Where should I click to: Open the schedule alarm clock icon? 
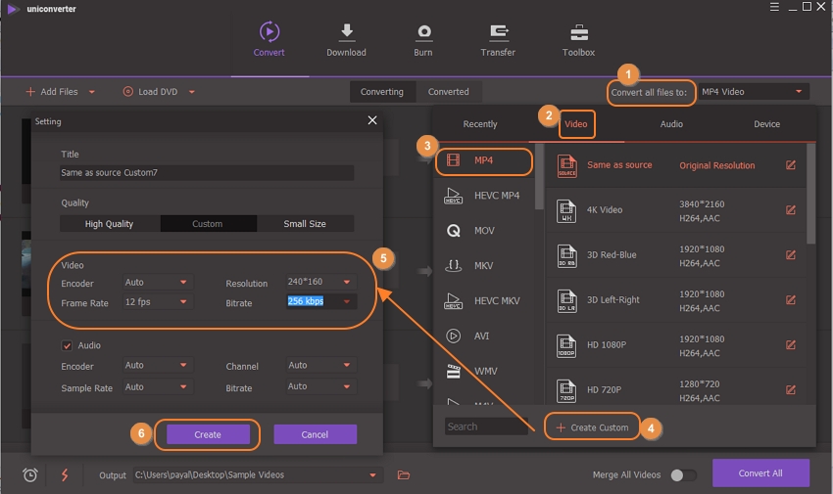click(x=30, y=474)
